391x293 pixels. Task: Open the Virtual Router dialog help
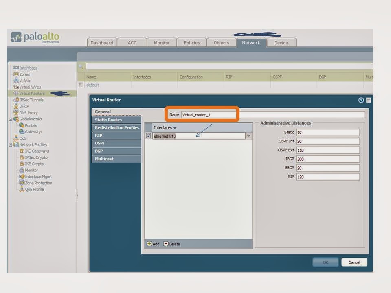coord(360,100)
